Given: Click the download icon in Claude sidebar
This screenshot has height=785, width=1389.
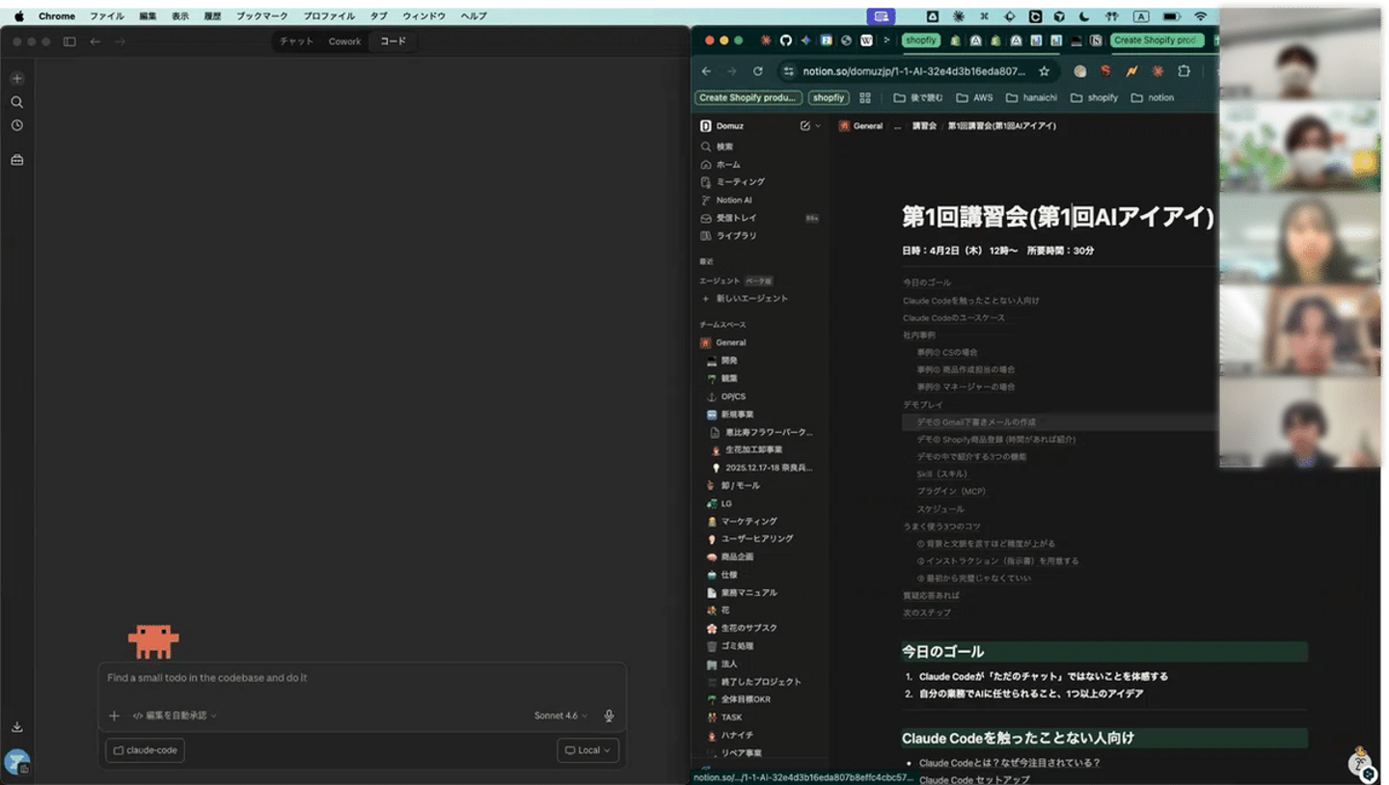Looking at the screenshot, I should pos(16,727).
